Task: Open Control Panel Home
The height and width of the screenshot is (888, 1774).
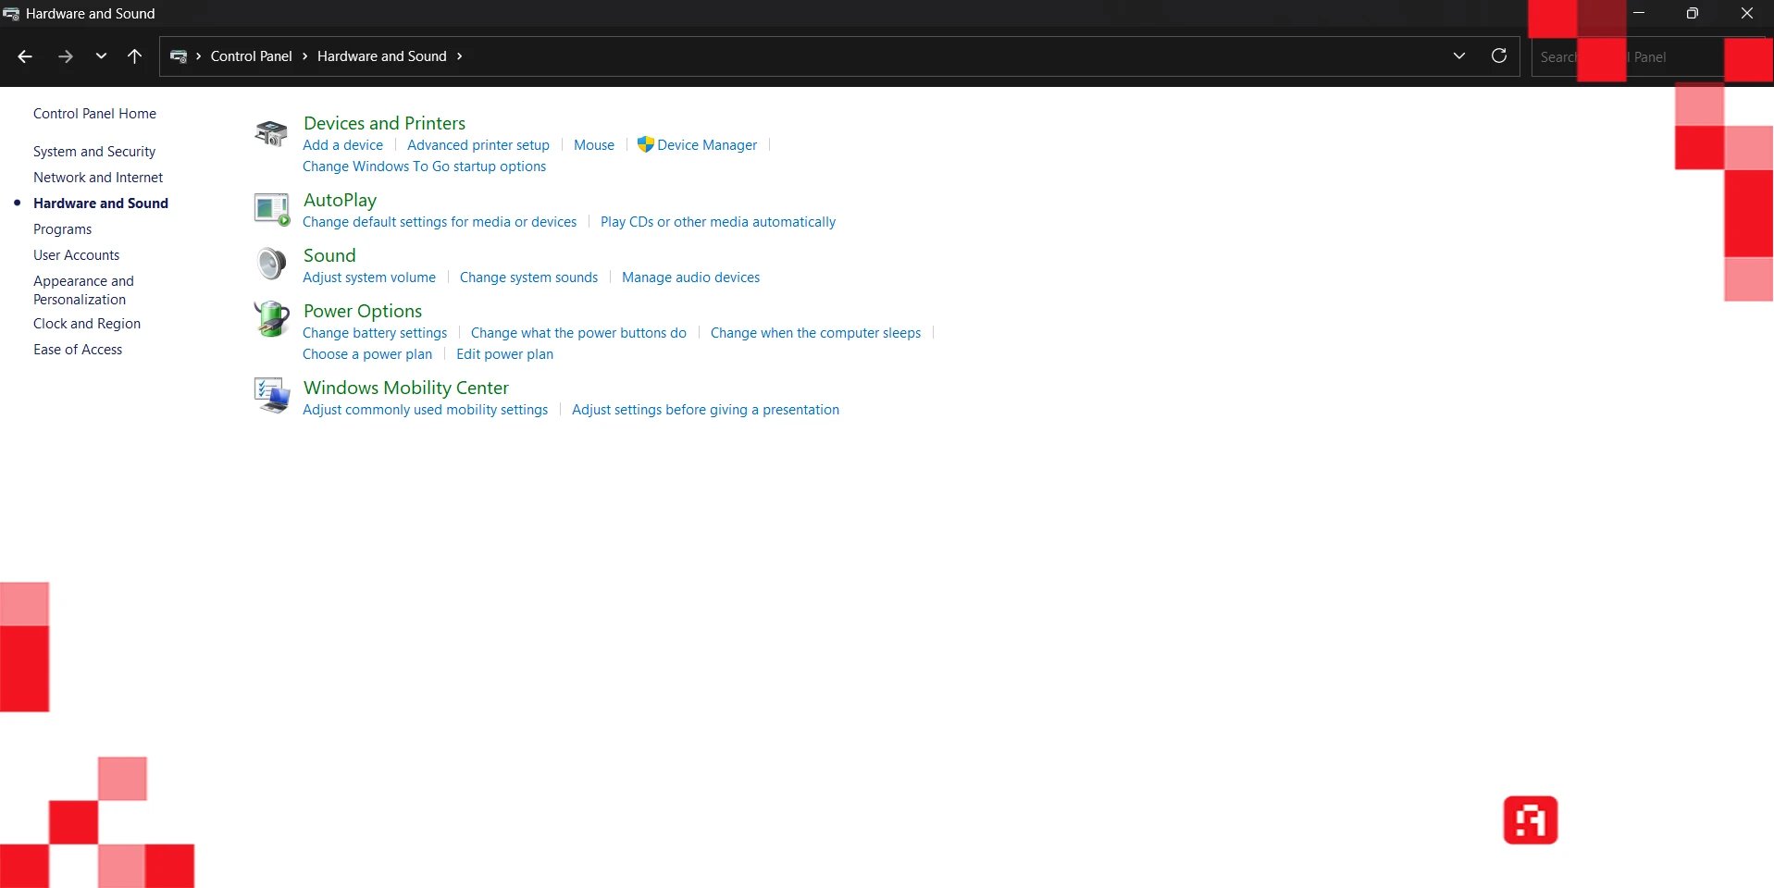Action: [x=94, y=114]
